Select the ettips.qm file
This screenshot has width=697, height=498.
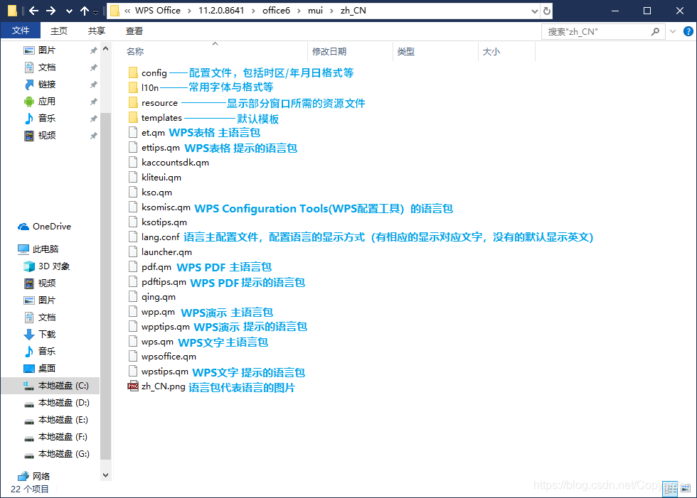tap(161, 147)
